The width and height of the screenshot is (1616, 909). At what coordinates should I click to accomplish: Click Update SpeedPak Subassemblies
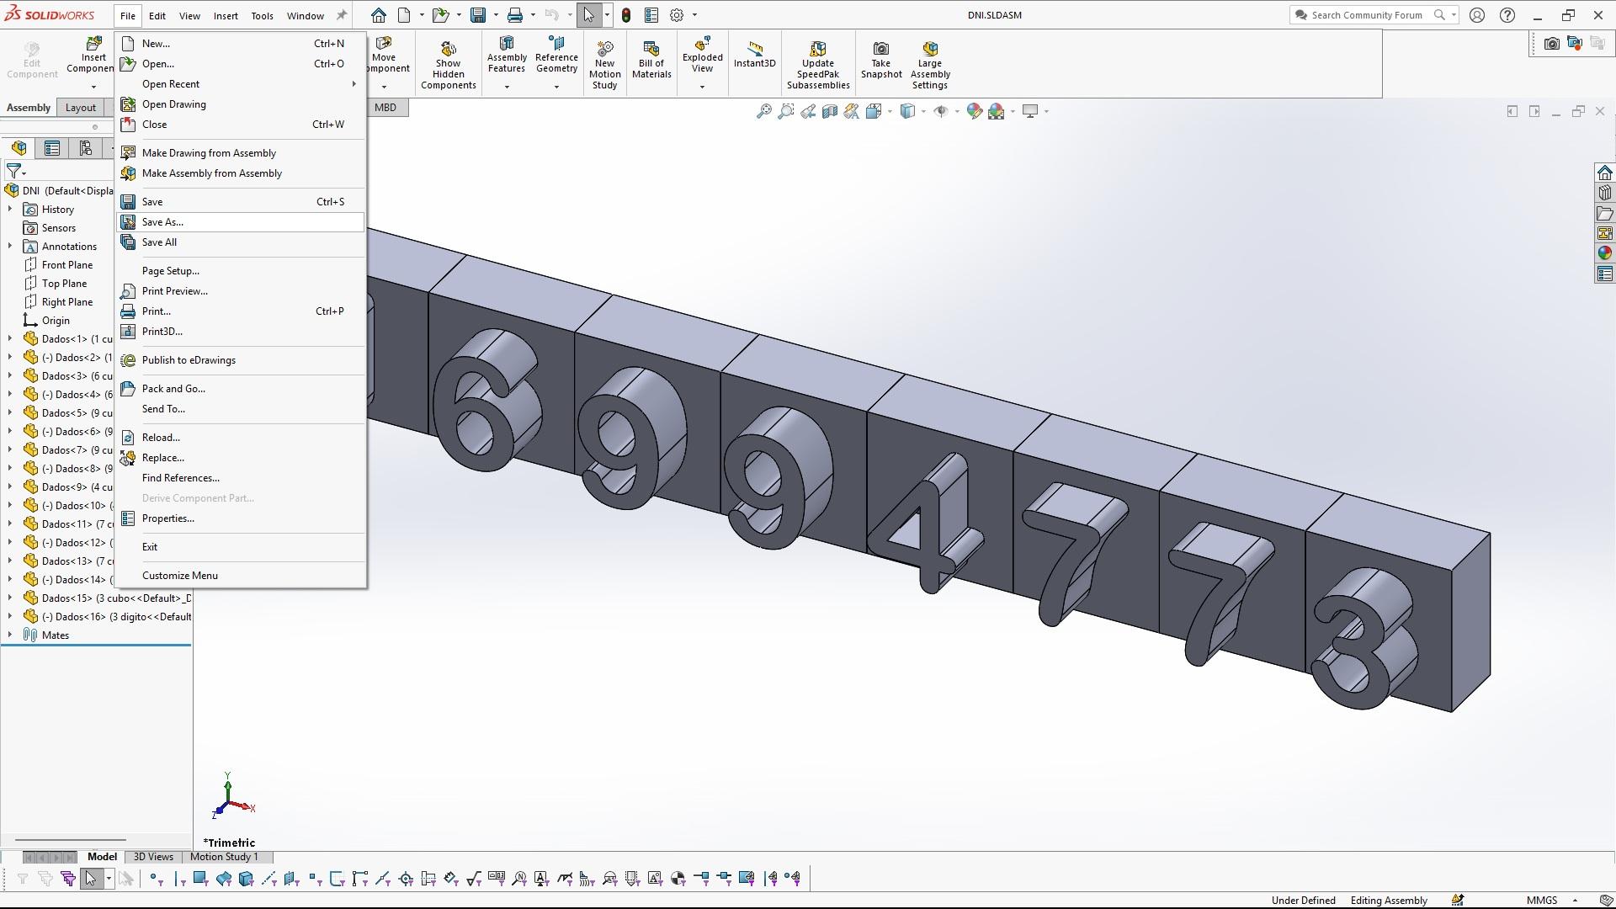click(x=818, y=64)
